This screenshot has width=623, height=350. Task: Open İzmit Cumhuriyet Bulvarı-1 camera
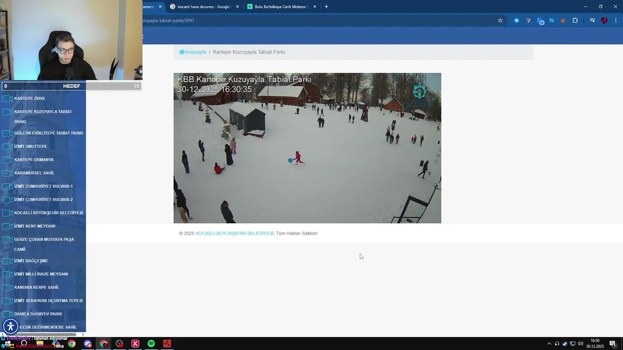coord(43,186)
